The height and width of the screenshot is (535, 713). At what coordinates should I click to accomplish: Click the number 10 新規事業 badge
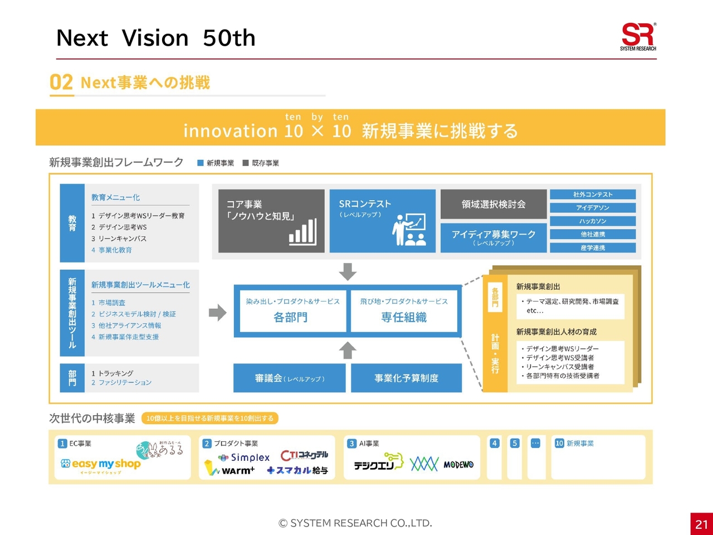click(559, 444)
